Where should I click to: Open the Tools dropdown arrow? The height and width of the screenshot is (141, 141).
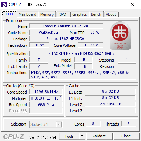(x=82, y=136)
